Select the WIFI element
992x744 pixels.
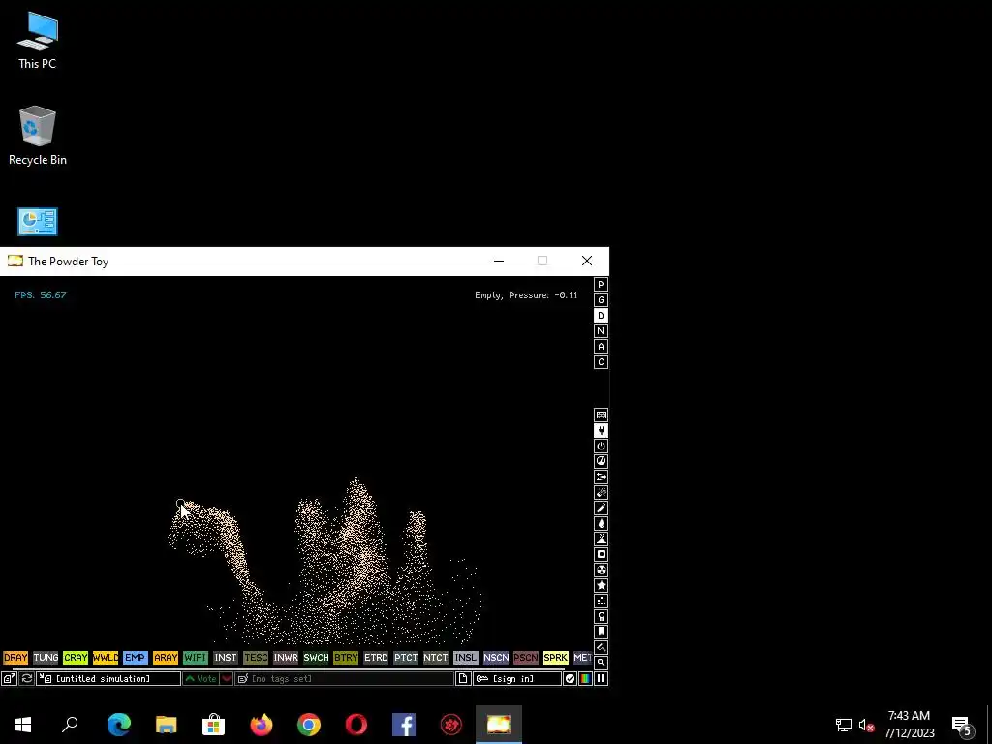[196, 658]
